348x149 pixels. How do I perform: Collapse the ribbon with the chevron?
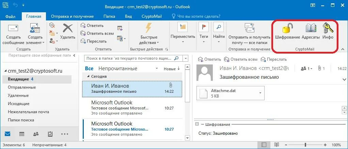[343, 49]
